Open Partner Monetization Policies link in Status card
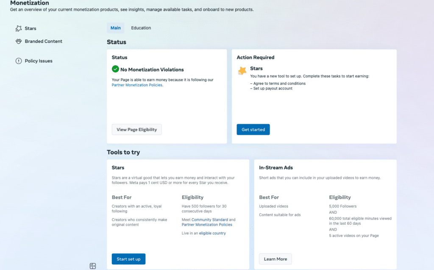Viewport: 434px width, 270px height. coord(137,85)
